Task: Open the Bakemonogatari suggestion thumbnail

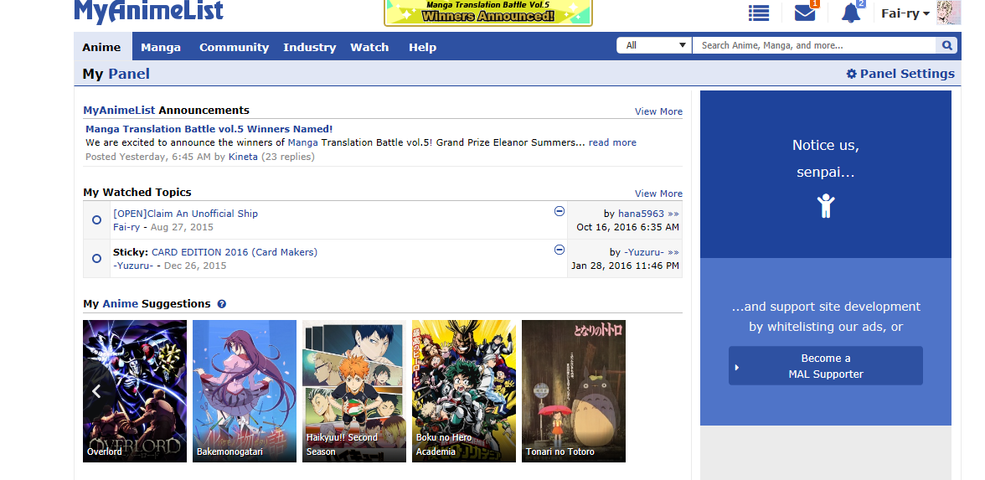Action: pyautogui.click(x=245, y=391)
